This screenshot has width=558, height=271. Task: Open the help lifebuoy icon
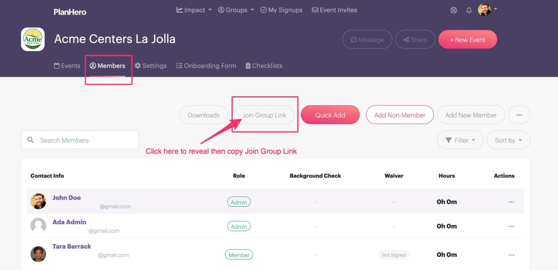tap(453, 10)
